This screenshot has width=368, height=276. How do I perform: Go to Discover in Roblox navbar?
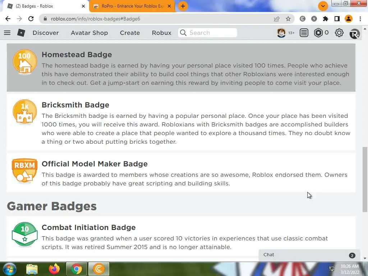(x=46, y=33)
